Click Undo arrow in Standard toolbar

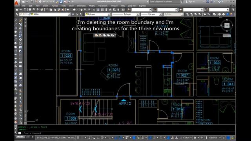[68, 9]
